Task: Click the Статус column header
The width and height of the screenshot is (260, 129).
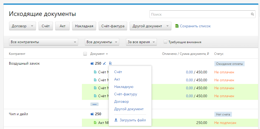Action: 219,54
